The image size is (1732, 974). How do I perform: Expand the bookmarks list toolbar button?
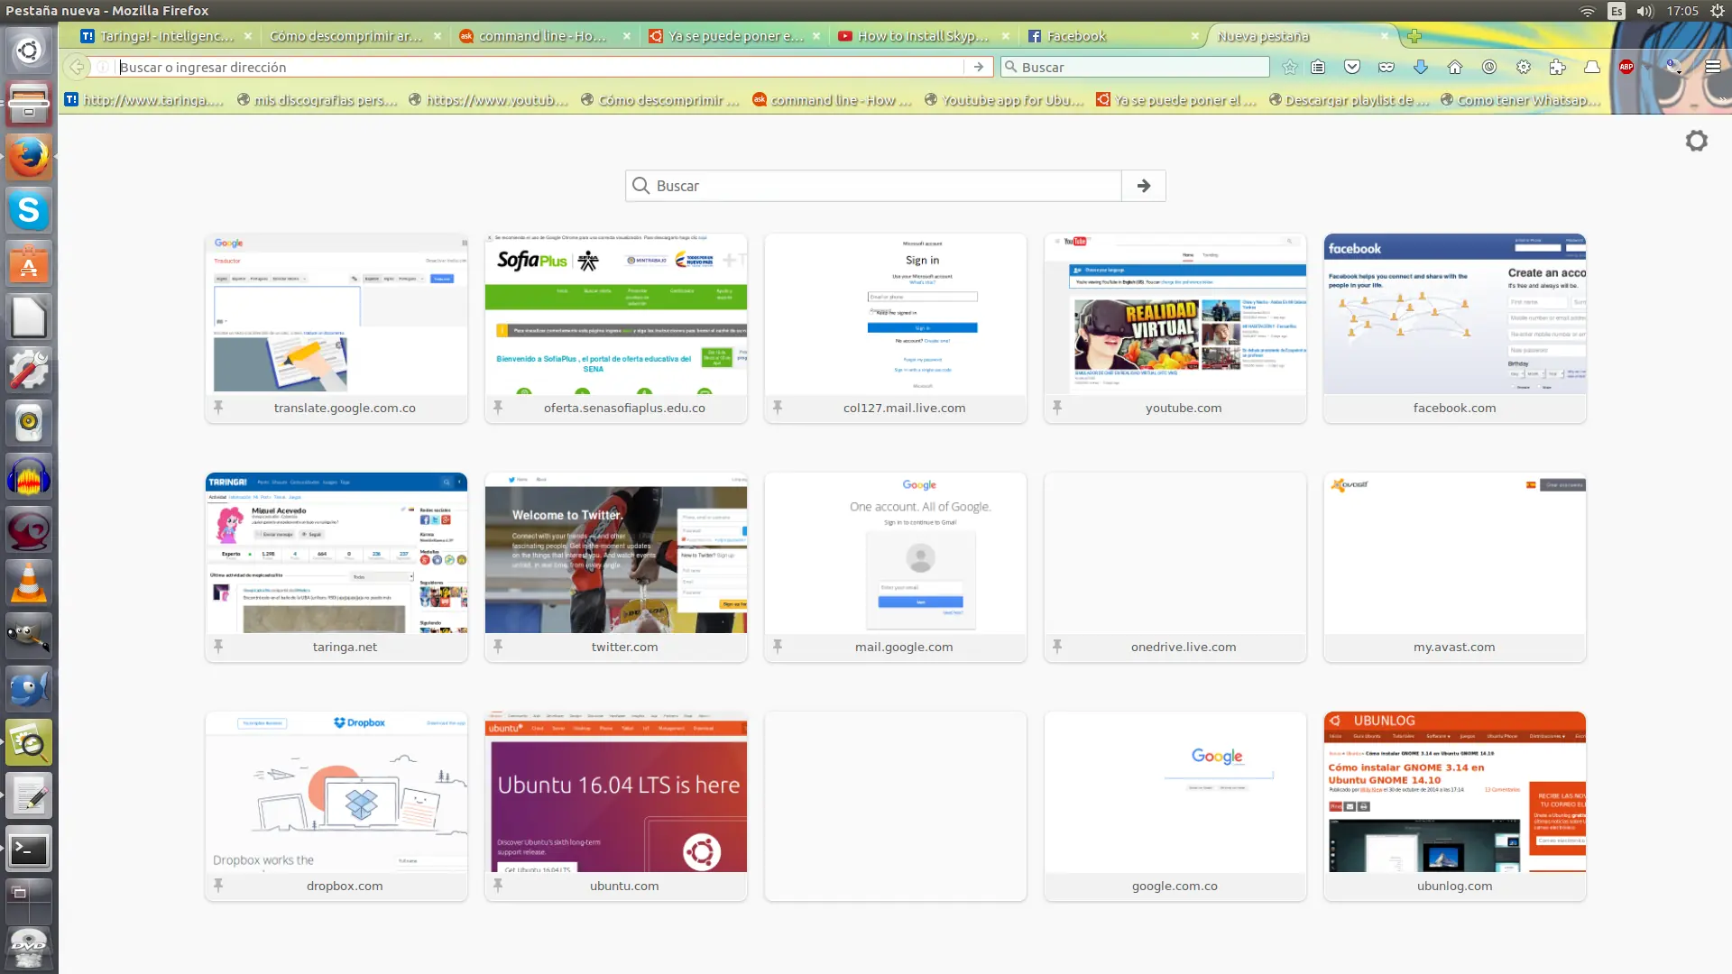pos(1318,67)
